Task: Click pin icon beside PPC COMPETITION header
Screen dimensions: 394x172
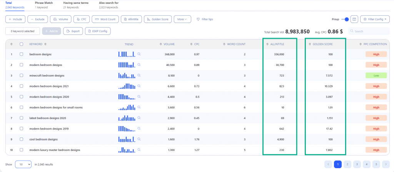Action: 360,44
